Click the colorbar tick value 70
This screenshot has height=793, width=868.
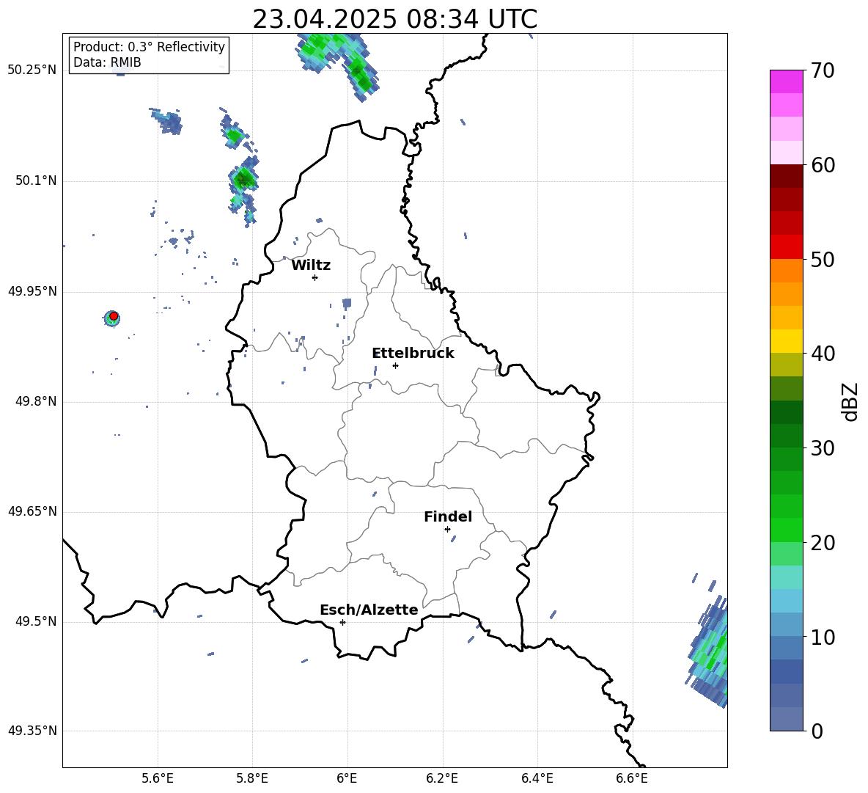[822, 70]
